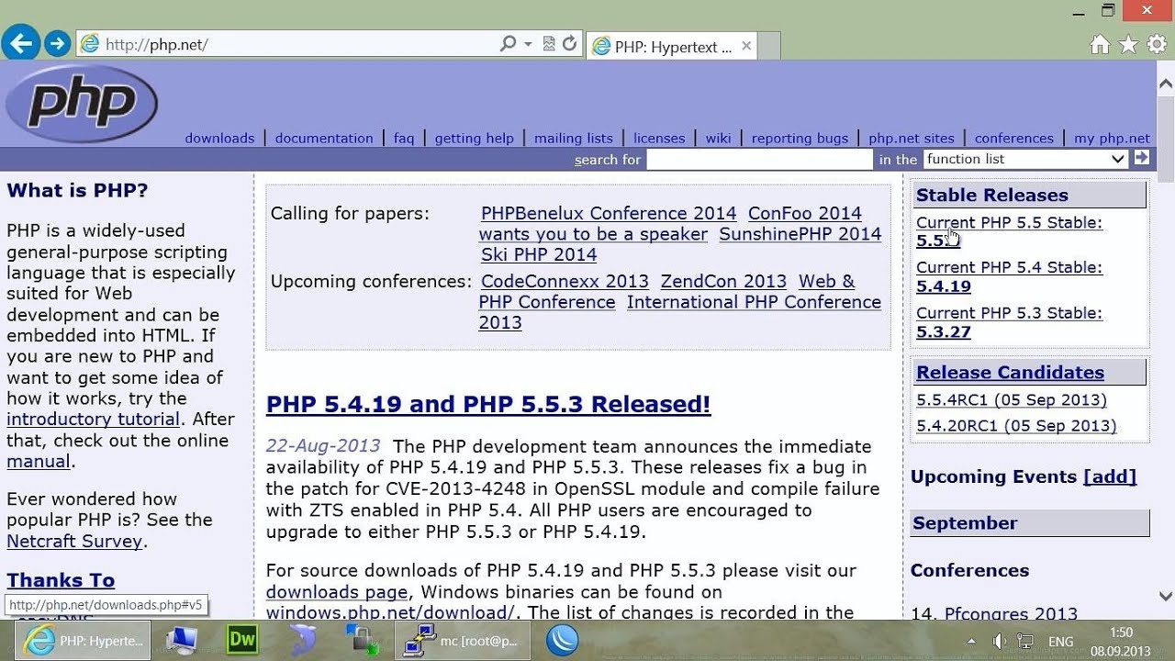This screenshot has width=1175, height=661.
Task: Open the round blue app taskbar icon
Action: click(562, 640)
